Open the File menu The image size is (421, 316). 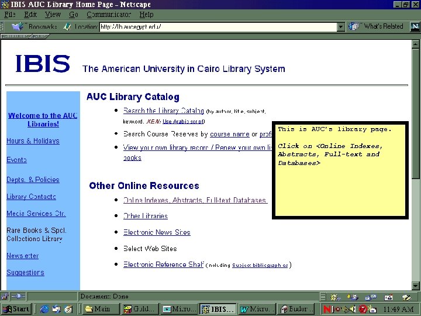(10, 15)
